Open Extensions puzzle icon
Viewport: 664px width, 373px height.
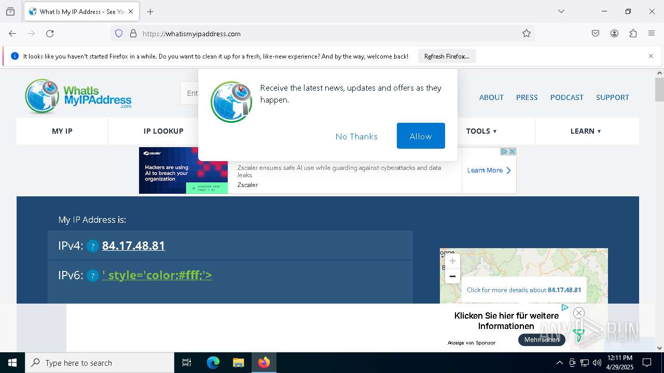coord(633,34)
